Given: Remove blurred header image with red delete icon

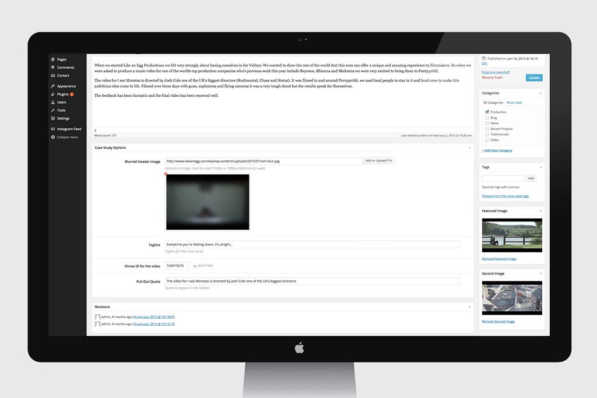Looking at the screenshot, I should click(166, 174).
